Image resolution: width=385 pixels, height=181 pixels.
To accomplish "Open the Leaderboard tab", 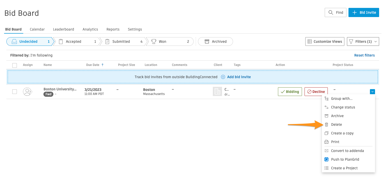I will click(x=64, y=29).
